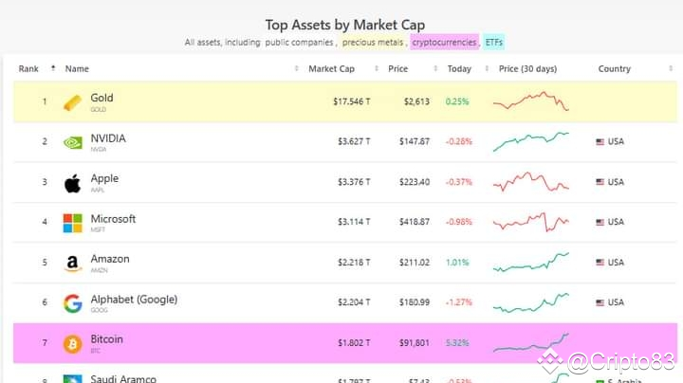Click the Bitcoin logo icon
The height and width of the screenshot is (383, 683).
pos(73,343)
